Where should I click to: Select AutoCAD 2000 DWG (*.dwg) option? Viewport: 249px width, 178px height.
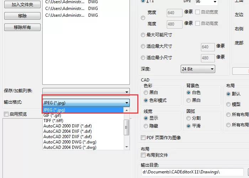70,142
